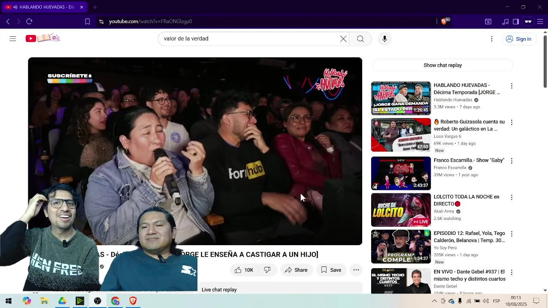Open Yo Soy Perú channel link
Image resolution: width=548 pixels, height=308 pixels.
coord(445,248)
